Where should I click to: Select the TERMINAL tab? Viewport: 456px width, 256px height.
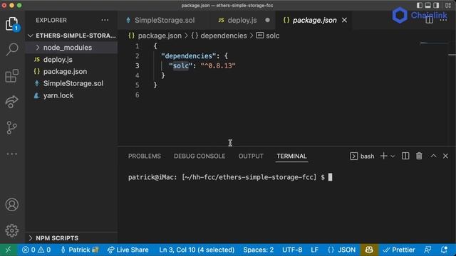click(x=291, y=156)
